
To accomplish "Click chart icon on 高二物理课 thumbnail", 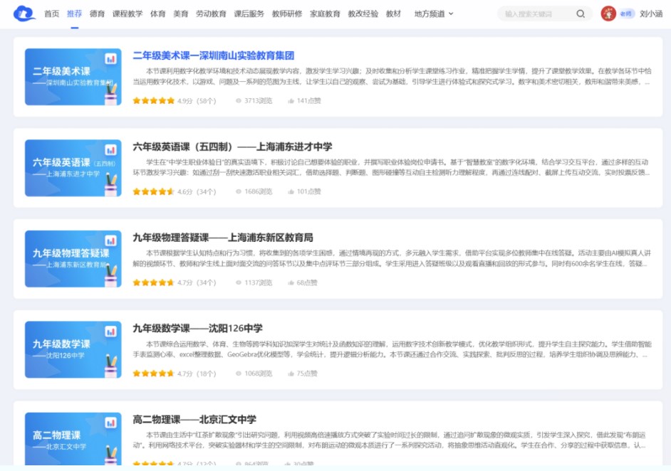I will 111,423.
